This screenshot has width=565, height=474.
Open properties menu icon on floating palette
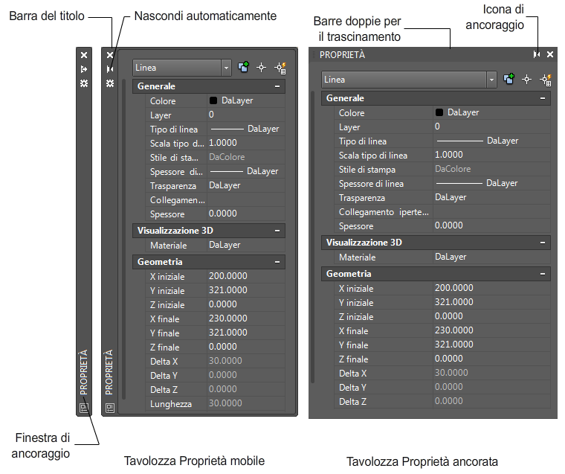coord(110,83)
